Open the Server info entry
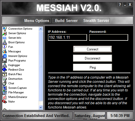Viewport: 135px width, 121px height. [x=15, y=38]
